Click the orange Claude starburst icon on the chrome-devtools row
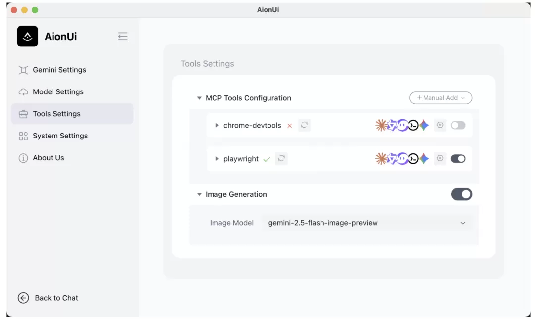Image resolution: width=535 pixels, height=319 pixels. pos(381,125)
